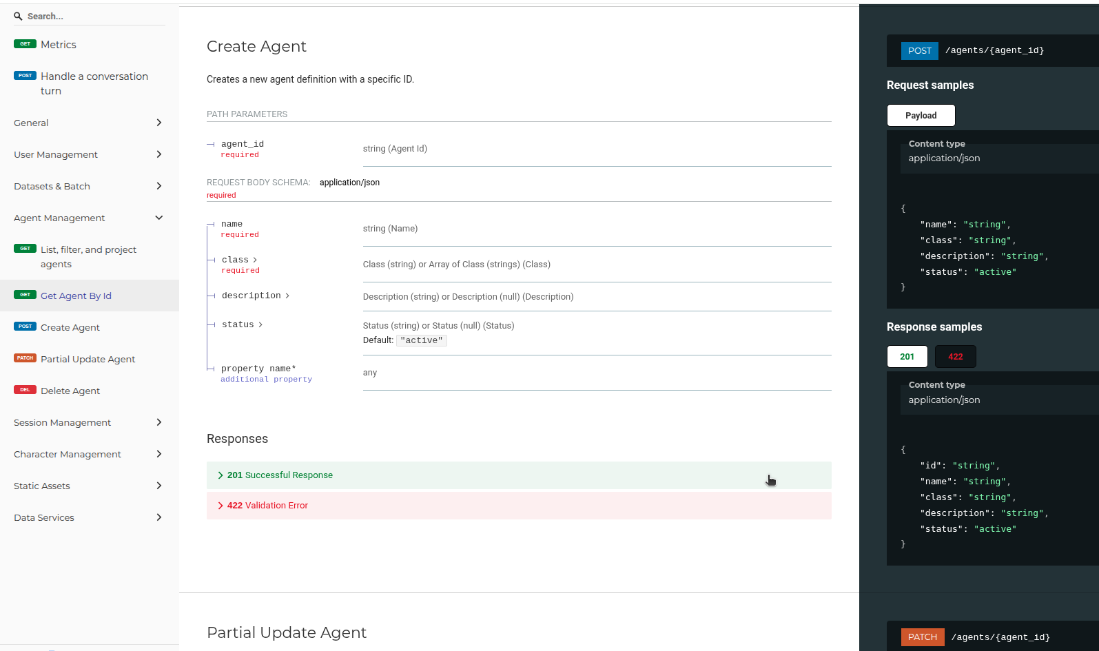Open the Delete Agent documentation link
The height and width of the screenshot is (651, 1099).
[x=70, y=391]
